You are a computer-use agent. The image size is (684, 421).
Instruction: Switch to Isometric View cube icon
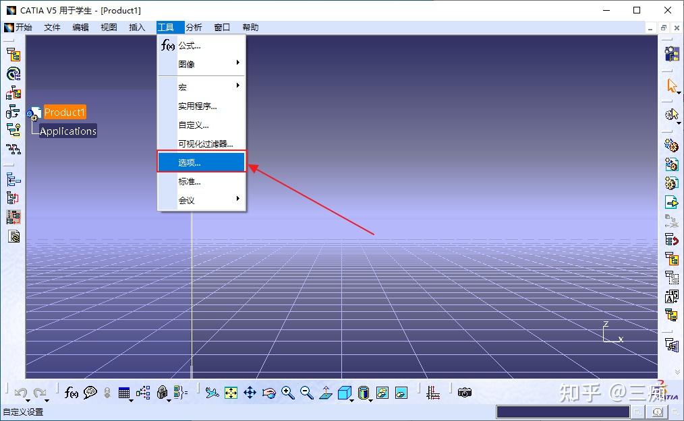(x=343, y=392)
